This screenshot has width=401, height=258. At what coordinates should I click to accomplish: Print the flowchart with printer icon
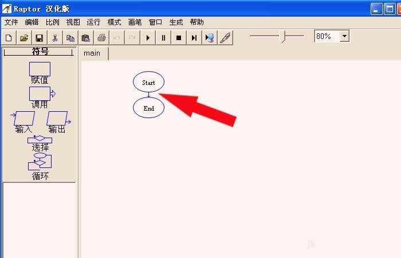[x=101, y=38]
